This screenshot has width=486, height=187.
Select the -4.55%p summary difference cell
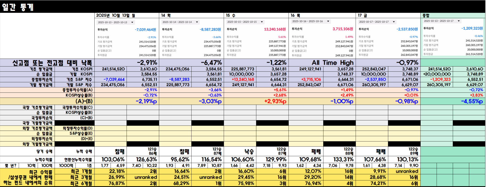[x=453, y=101]
